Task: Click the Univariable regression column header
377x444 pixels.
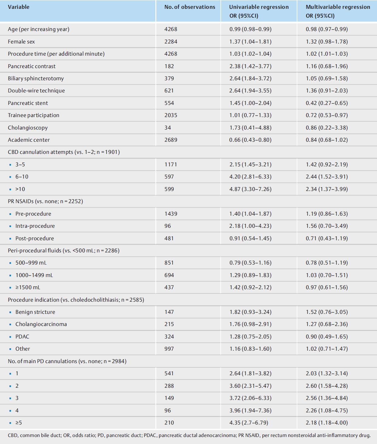Action: click(259, 11)
